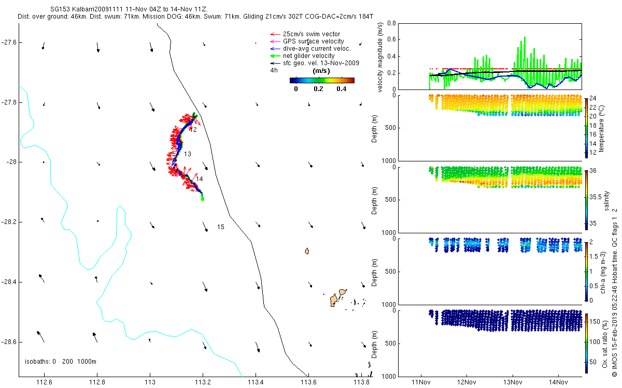
Task: Click the '14Nov' time axis label
Action: (558, 383)
